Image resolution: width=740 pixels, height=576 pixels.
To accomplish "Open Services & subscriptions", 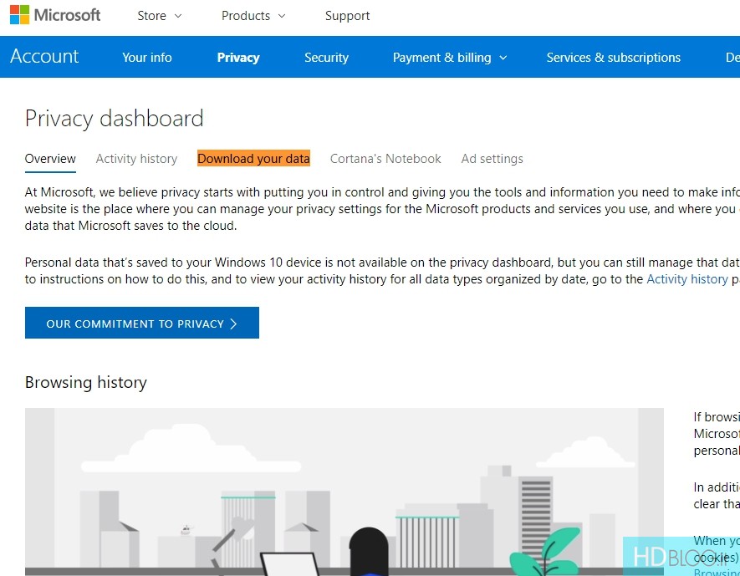I will [613, 58].
